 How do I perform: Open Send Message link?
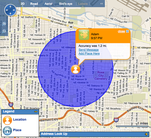(x=88, y=50)
